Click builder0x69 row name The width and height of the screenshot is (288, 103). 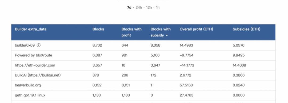(25, 45)
